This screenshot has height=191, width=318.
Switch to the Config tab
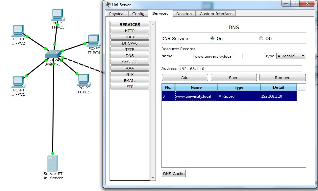138,14
